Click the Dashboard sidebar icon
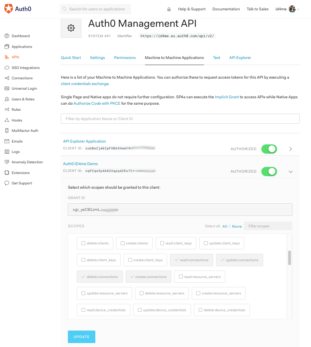This screenshot has width=311, height=347. point(7,36)
